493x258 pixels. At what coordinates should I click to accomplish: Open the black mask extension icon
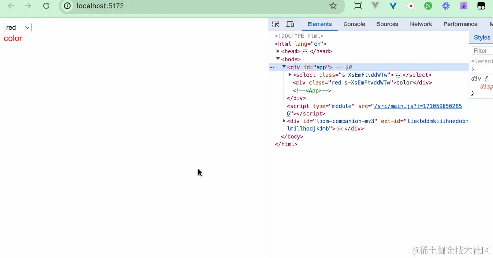(481, 6)
